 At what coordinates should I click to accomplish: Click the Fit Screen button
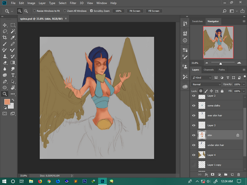[135, 11]
